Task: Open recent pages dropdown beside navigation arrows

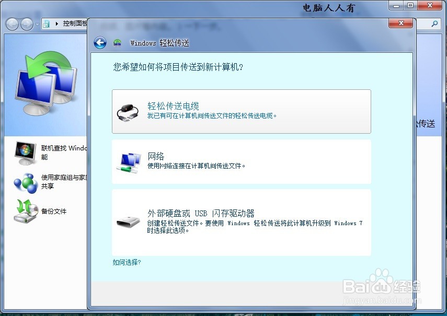Action: coord(37,25)
